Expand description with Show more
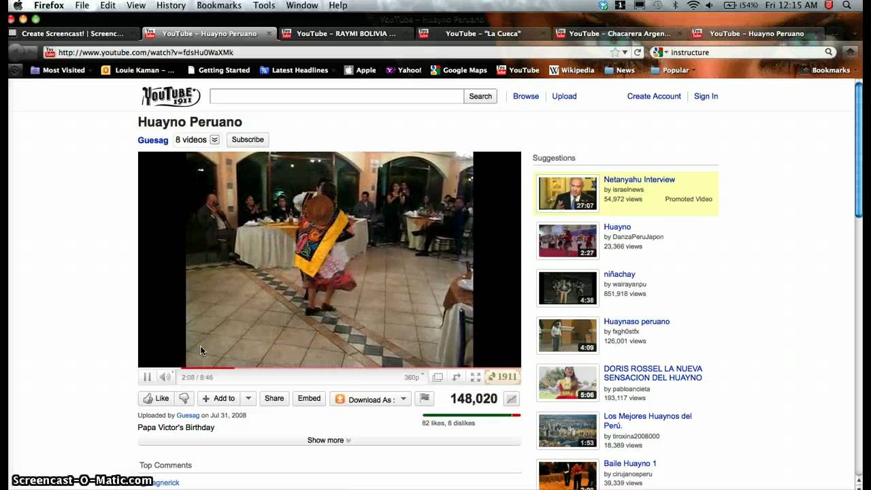This screenshot has height=490, width=871. [x=329, y=440]
